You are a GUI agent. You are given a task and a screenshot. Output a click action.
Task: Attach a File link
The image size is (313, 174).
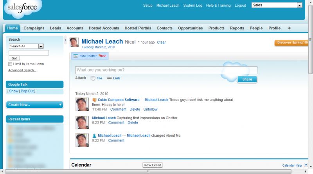[x=99, y=78]
